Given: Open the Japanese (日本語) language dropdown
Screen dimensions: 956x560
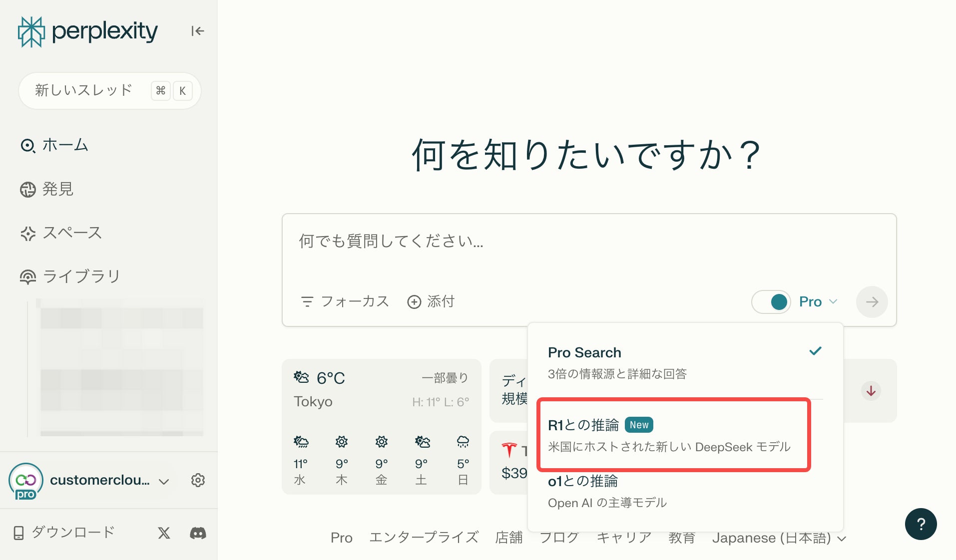Looking at the screenshot, I should click(779, 538).
